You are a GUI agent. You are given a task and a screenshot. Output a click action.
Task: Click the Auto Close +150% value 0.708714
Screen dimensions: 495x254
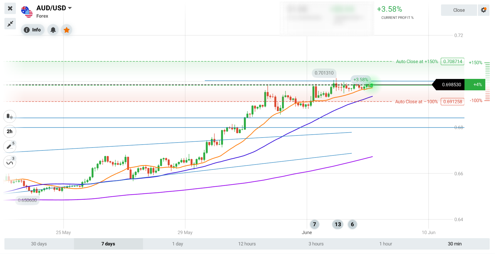click(x=453, y=62)
